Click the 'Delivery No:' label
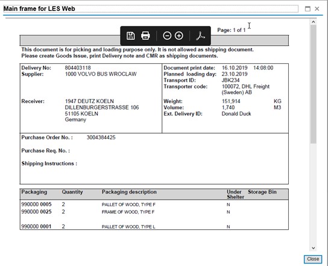 [x=36, y=68]
